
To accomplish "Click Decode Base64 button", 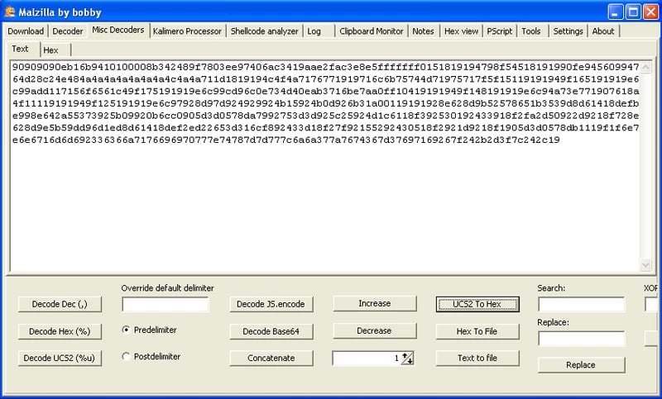I will pos(271,331).
